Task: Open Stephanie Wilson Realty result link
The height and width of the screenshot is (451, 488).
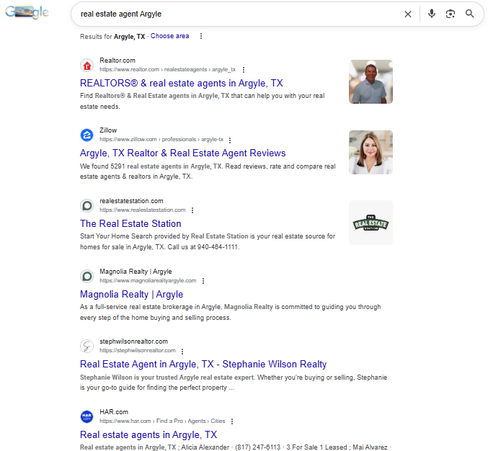Action: 203,364
